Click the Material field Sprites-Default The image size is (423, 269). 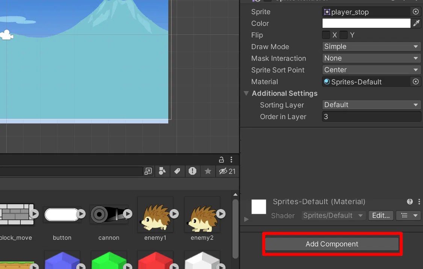[x=367, y=82]
